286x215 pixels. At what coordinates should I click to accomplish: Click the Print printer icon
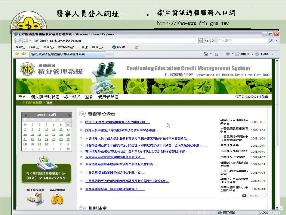228,54
